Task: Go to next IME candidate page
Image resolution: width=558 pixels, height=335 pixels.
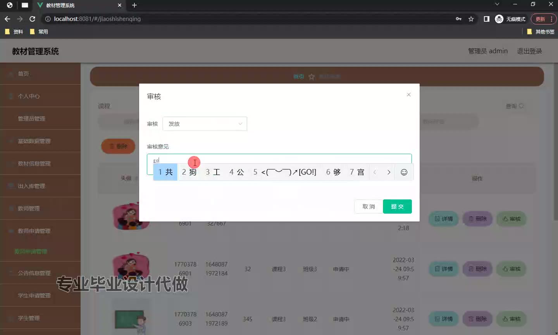Action: point(389,172)
